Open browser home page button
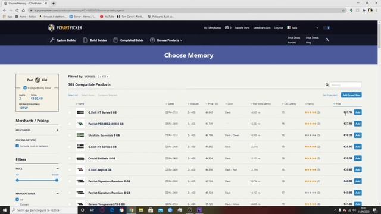381x214 pixels. 23,11
